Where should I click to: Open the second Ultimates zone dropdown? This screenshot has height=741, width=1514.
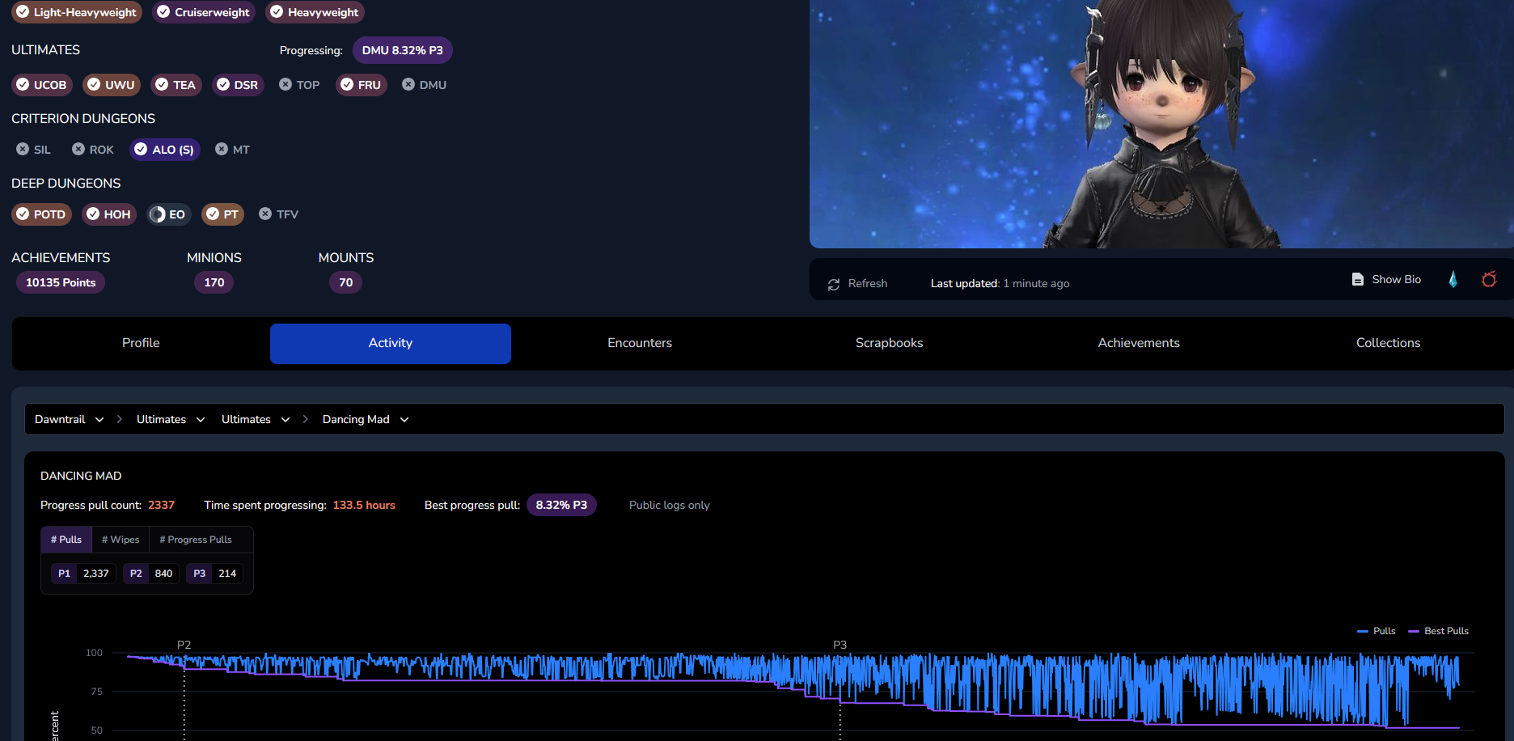(x=256, y=419)
